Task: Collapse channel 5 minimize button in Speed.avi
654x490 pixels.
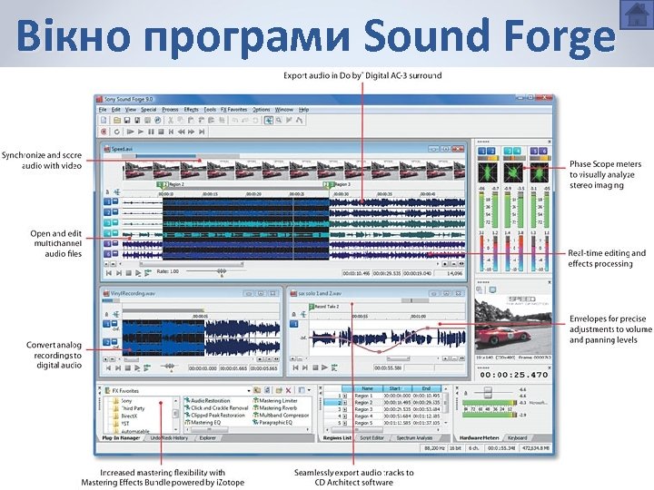Action: click(115, 242)
